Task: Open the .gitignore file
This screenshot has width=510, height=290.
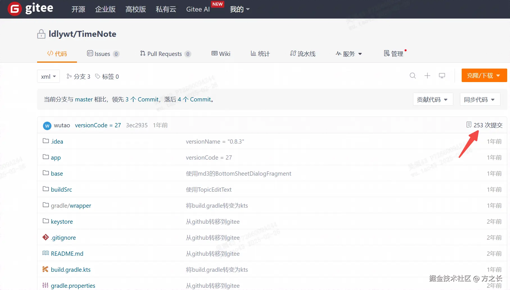Action: click(x=63, y=237)
